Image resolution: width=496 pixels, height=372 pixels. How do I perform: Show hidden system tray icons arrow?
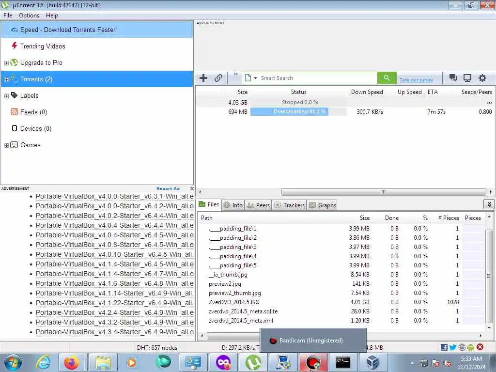click(x=412, y=363)
